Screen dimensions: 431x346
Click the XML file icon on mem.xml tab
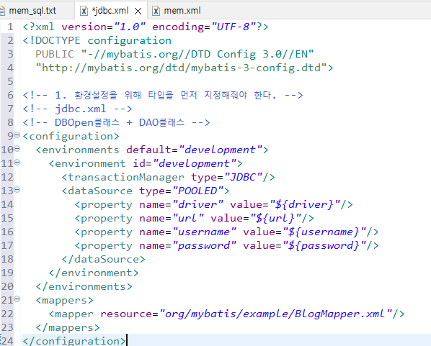tap(156, 11)
